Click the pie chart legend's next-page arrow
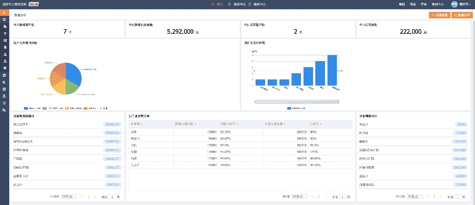The width and height of the screenshot is (475, 205). (x=106, y=108)
